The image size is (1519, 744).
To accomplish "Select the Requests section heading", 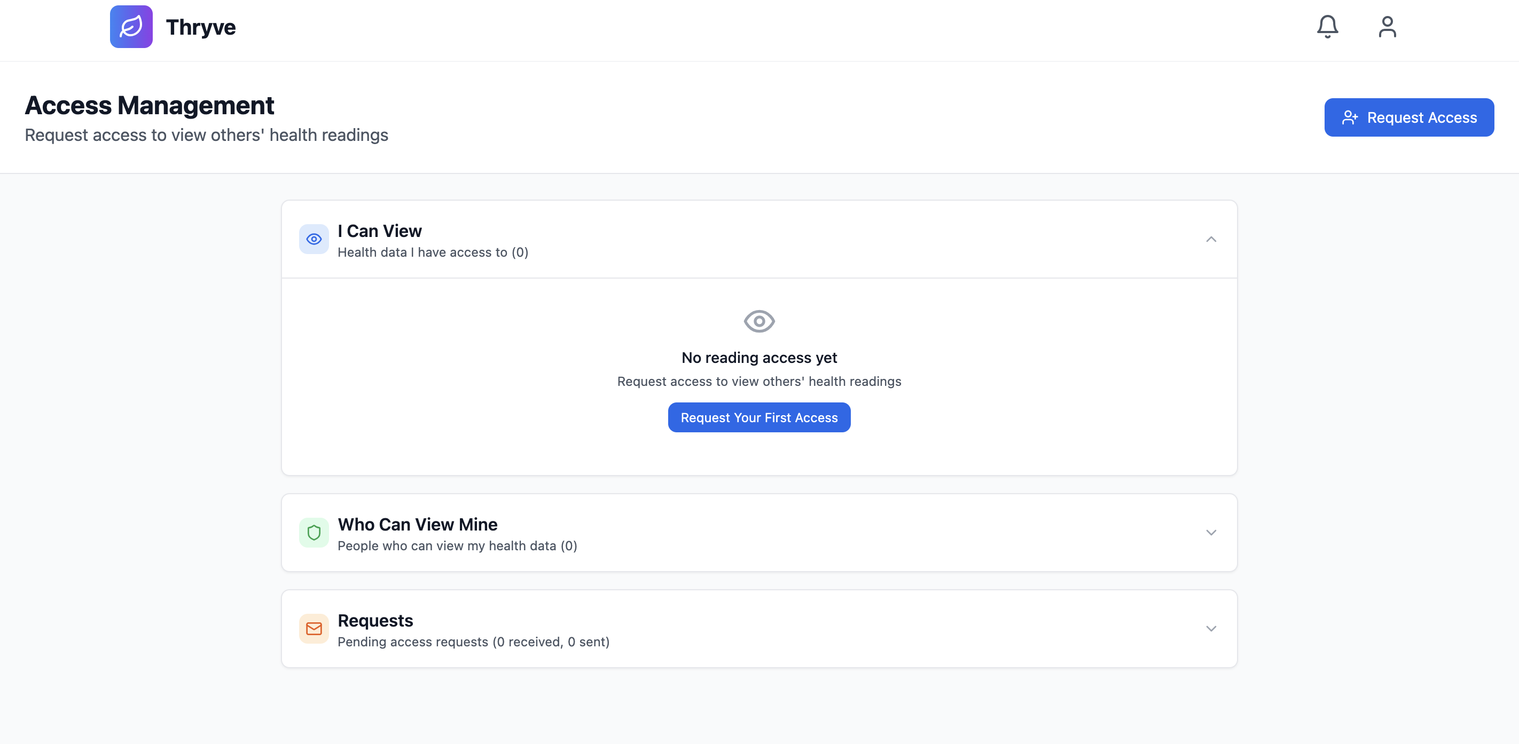I will tap(375, 620).
